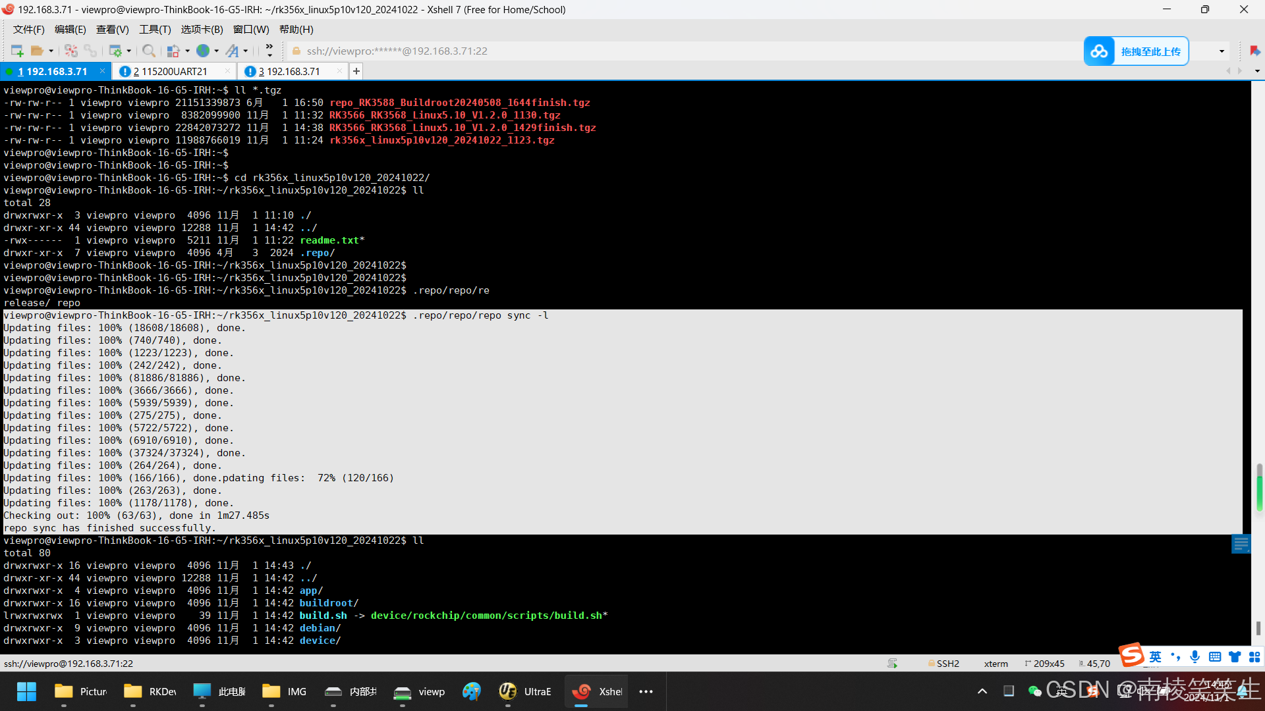This screenshot has width=1265, height=711.
Task: Click the color scheme icon
Action: coord(173,51)
